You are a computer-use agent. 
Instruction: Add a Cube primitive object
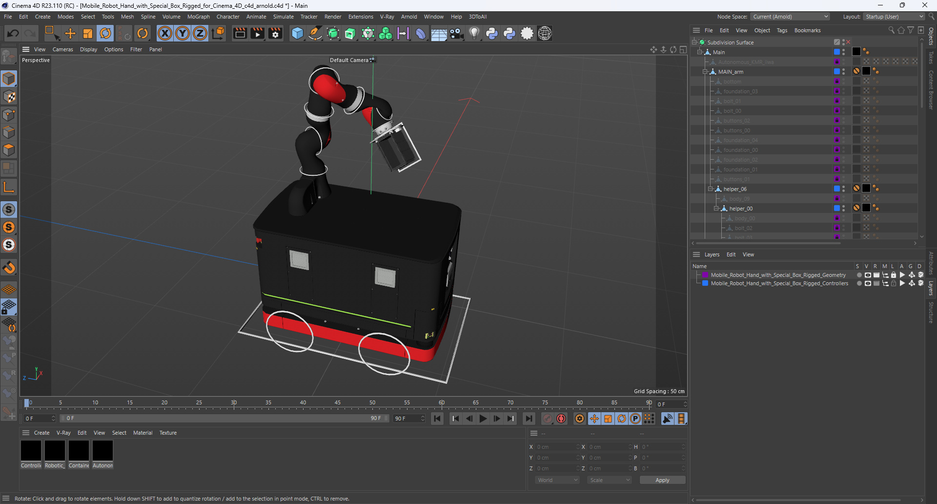click(297, 33)
